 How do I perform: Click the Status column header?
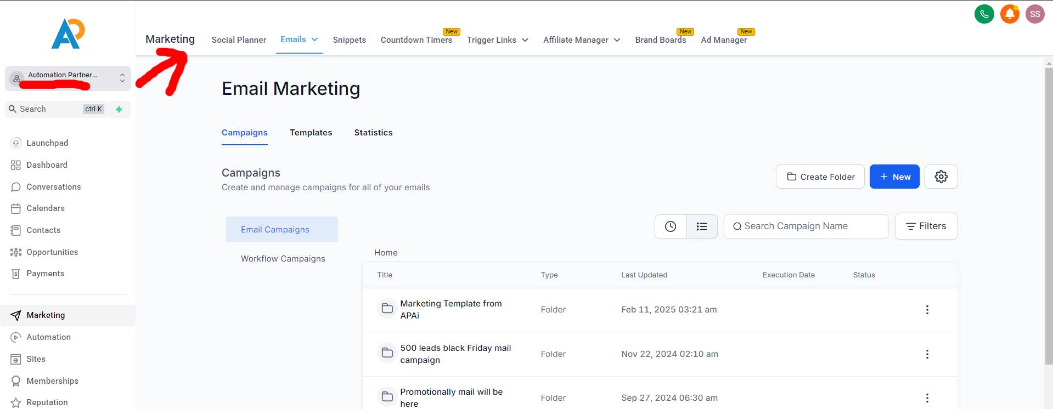864,275
